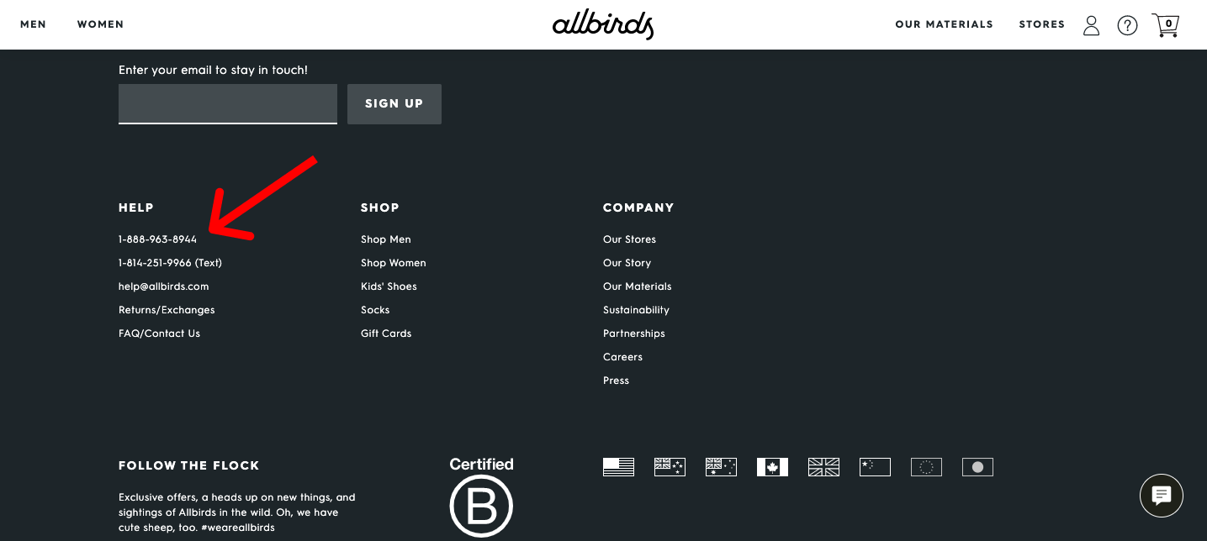
Task: Open the Sustainability link
Action: [x=636, y=310]
